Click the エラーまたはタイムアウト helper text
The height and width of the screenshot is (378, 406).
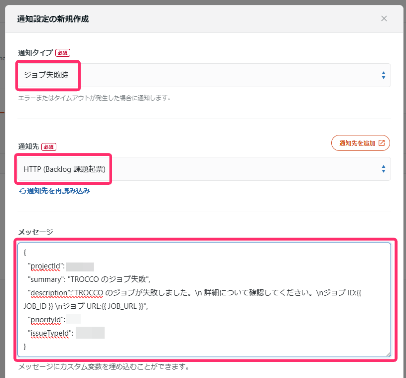tap(95, 98)
